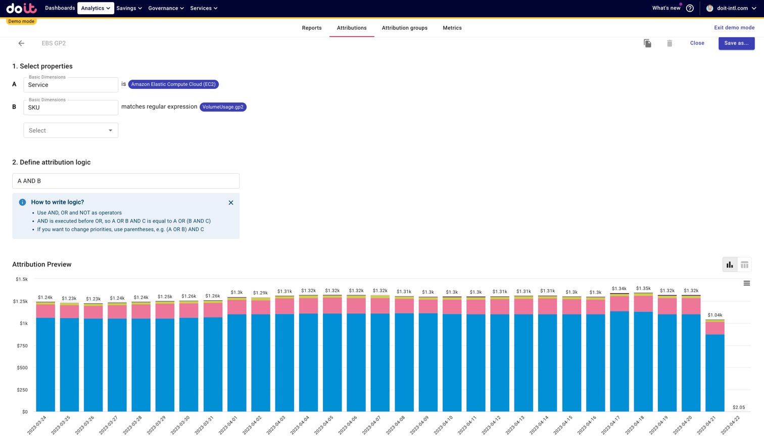Expand the Select property dropdown

pyautogui.click(x=71, y=130)
